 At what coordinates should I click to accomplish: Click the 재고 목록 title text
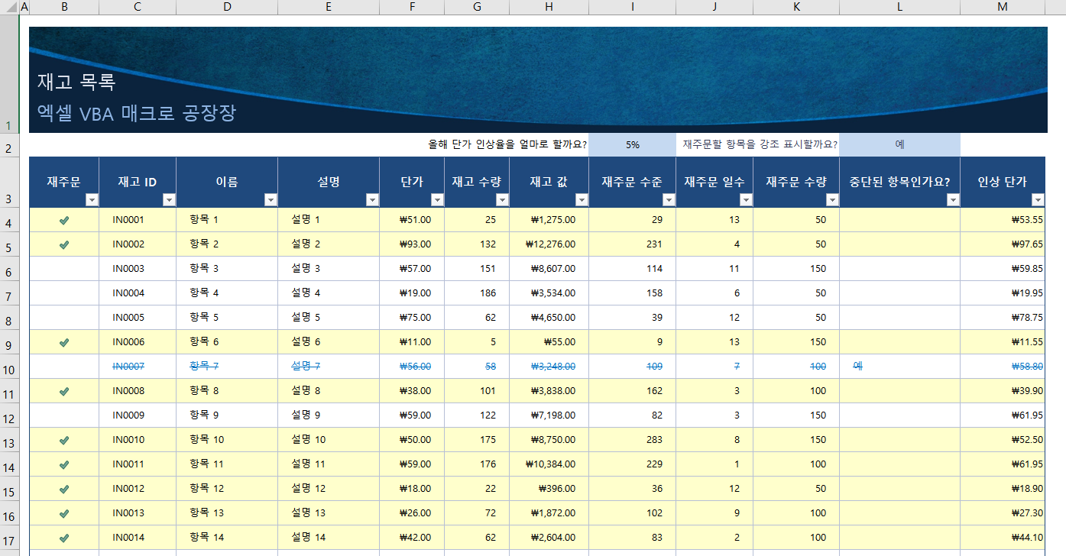click(x=76, y=82)
